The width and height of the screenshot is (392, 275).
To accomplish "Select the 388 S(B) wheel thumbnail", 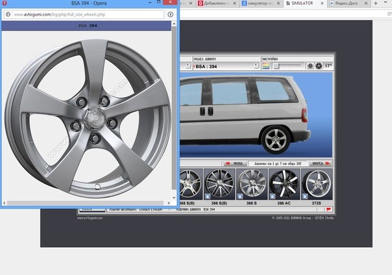I will coord(191,185).
